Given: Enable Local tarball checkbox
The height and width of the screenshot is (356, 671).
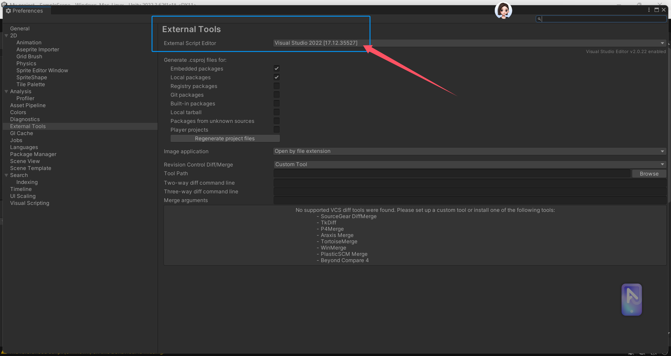Looking at the screenshot, I should [x=276, y=112].
